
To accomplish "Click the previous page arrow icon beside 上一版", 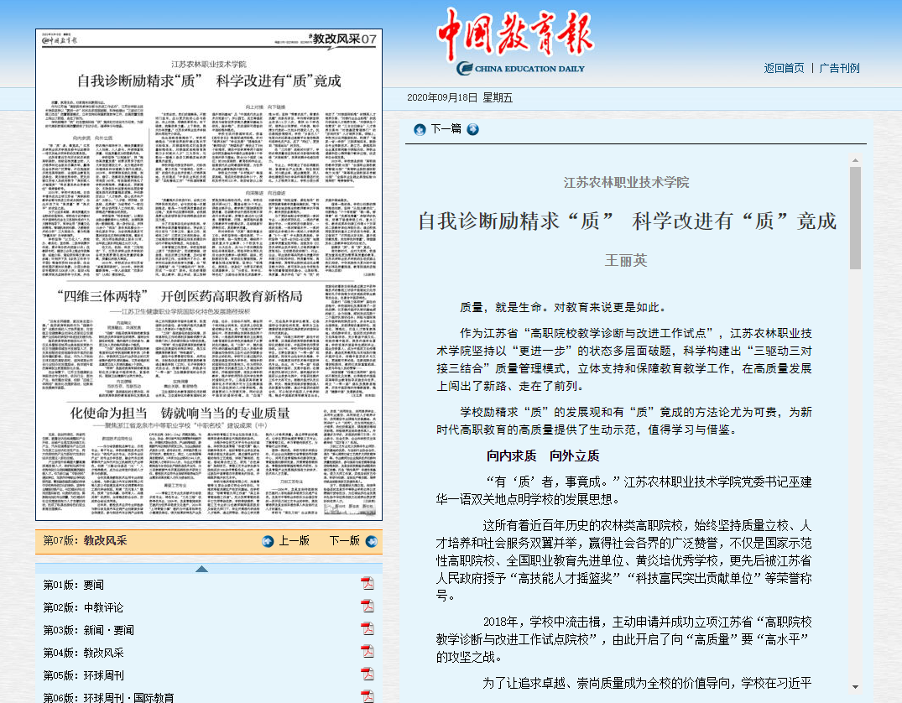I will tap(268, 541).
